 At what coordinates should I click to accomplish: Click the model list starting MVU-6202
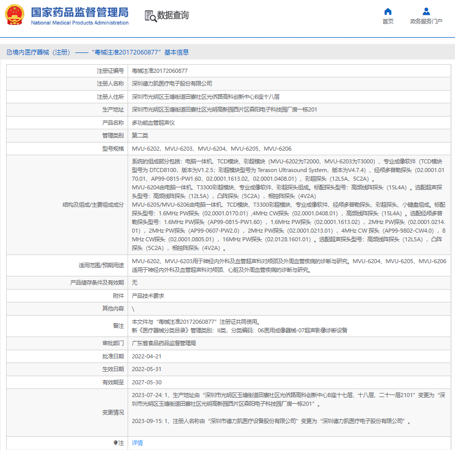click(211, 149)
